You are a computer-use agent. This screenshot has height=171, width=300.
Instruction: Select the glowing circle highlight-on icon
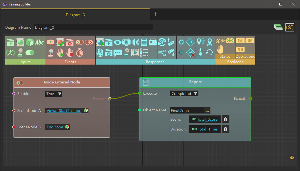pos(181,42)
